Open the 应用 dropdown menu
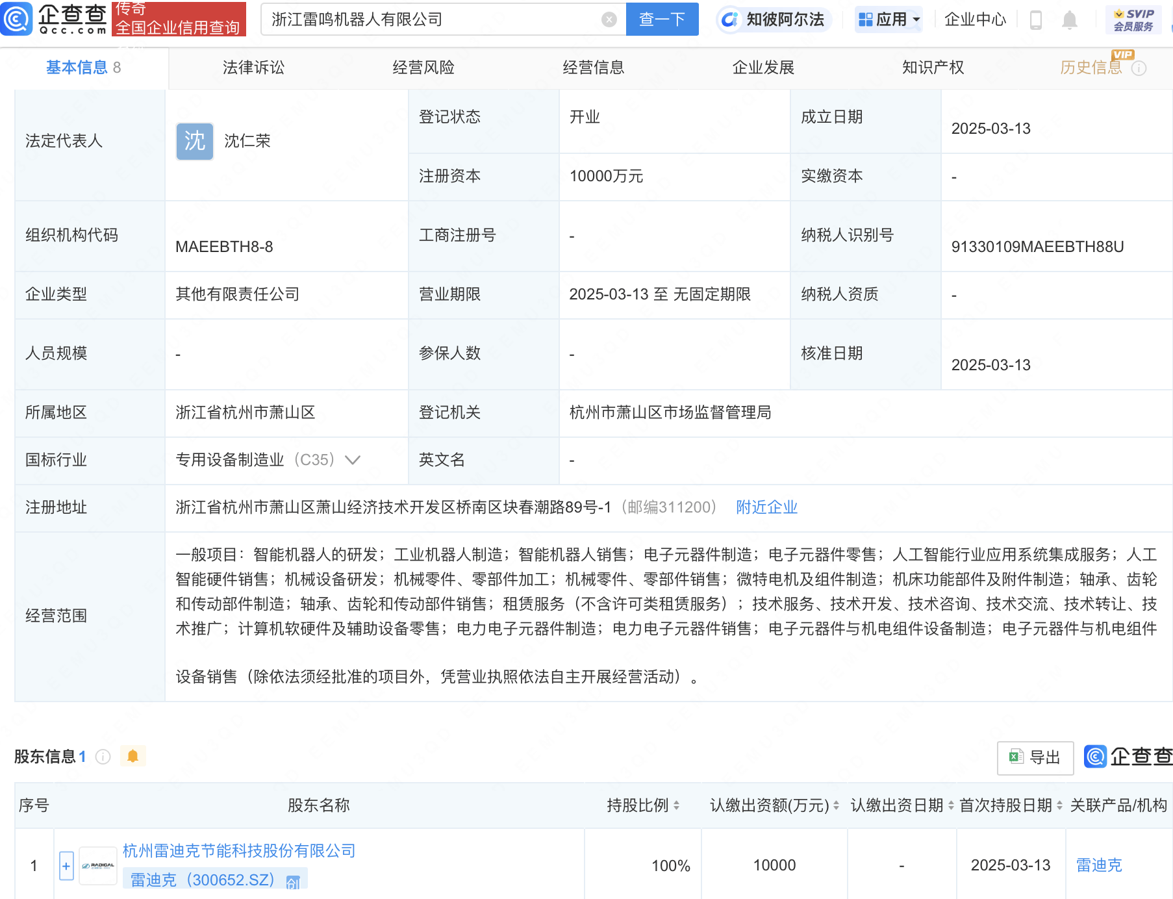 pyautogui.click(x=889, y=19)
